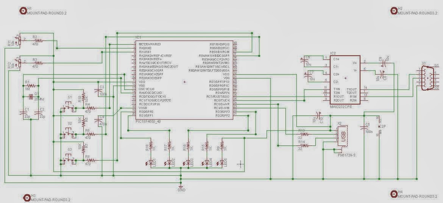Select the Q1 20MHz crystal symbol
Screen dimensions: 443x203
click(31, 98)
